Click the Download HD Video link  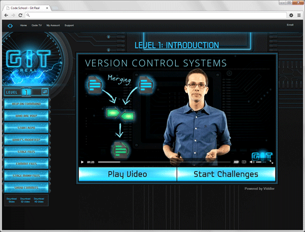point(39,200)
